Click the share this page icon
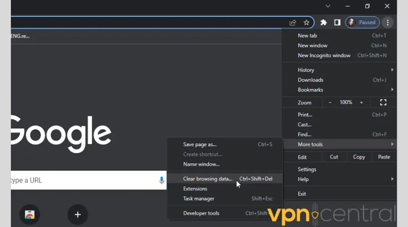Screen dimensions: 408x227 293,23
